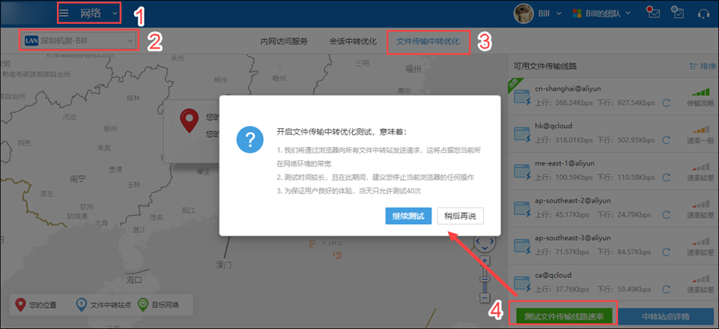Open the task checklist notification icon

coord(677,13)
